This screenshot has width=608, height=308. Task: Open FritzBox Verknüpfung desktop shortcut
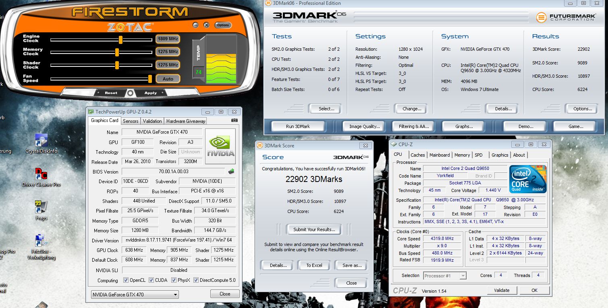pos(41,247)
